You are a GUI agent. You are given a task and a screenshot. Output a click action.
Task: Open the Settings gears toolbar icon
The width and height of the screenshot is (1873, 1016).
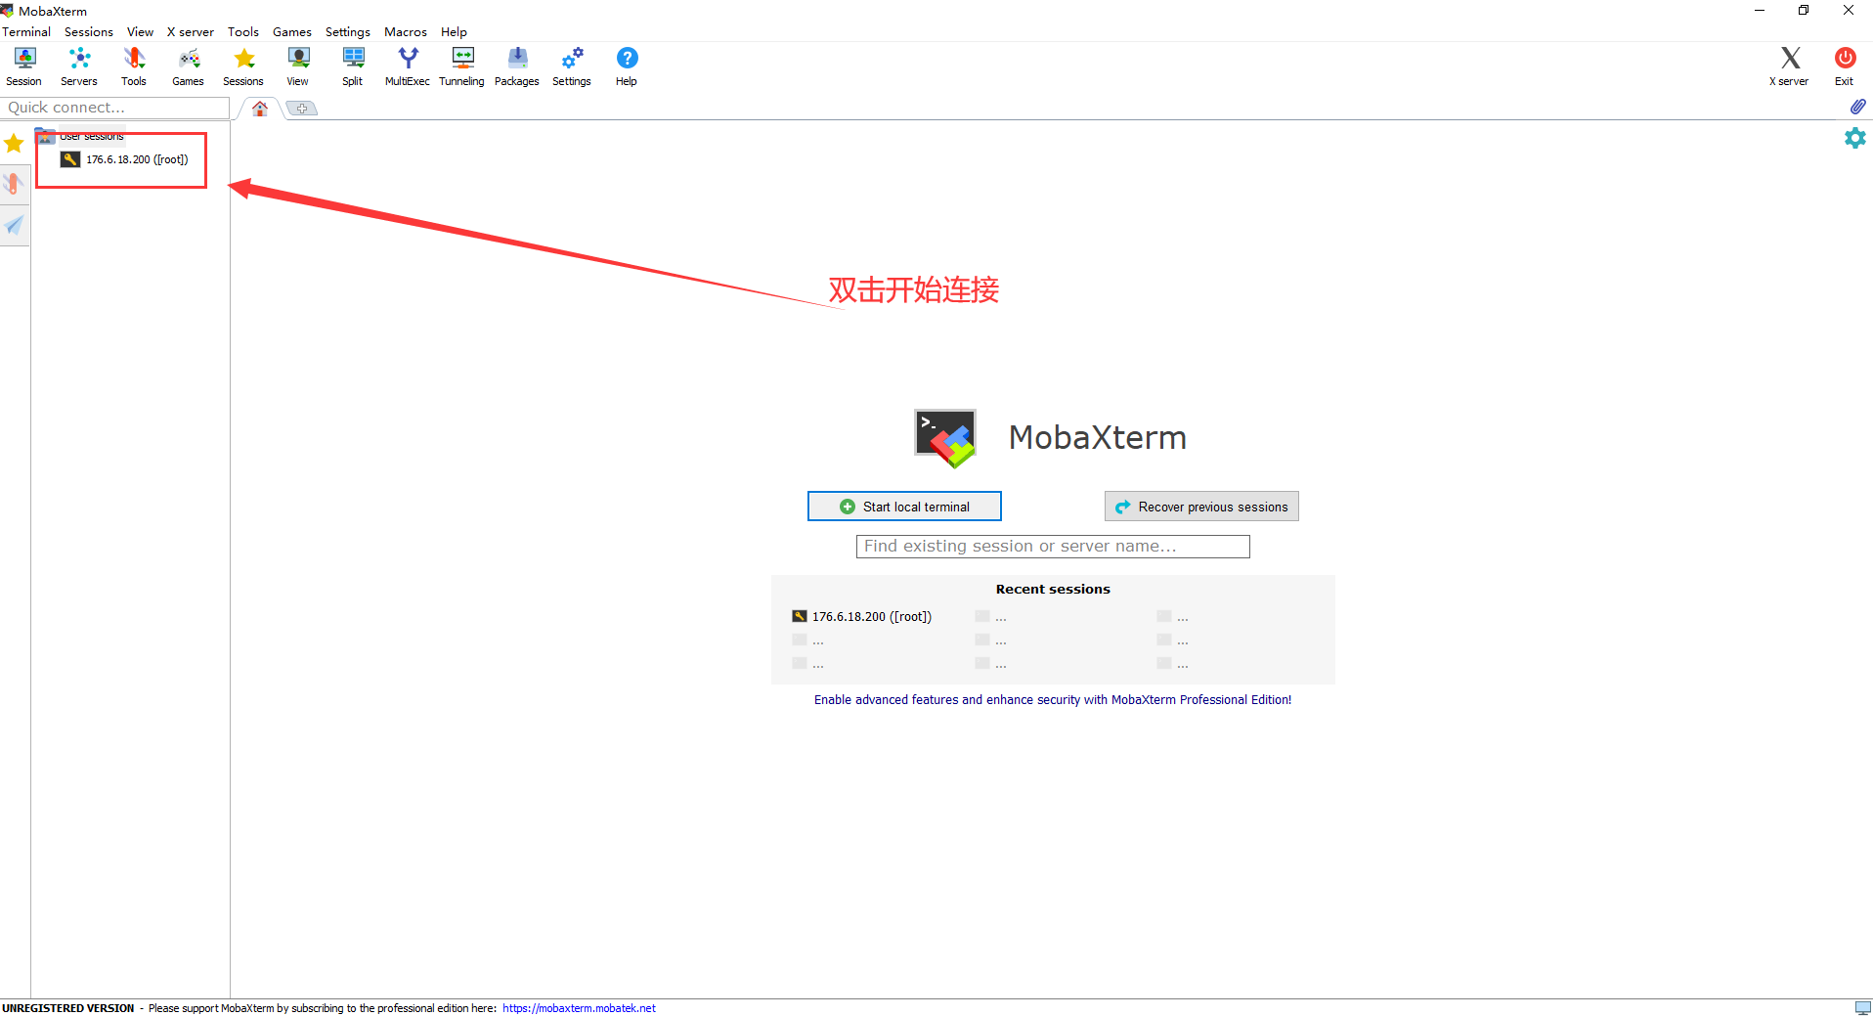(x=572, y=66)
